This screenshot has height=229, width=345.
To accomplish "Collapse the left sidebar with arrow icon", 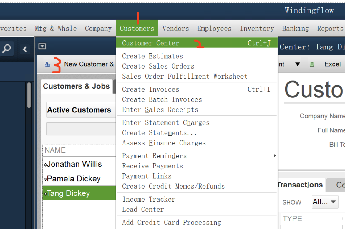I will [x=25, y=49].
